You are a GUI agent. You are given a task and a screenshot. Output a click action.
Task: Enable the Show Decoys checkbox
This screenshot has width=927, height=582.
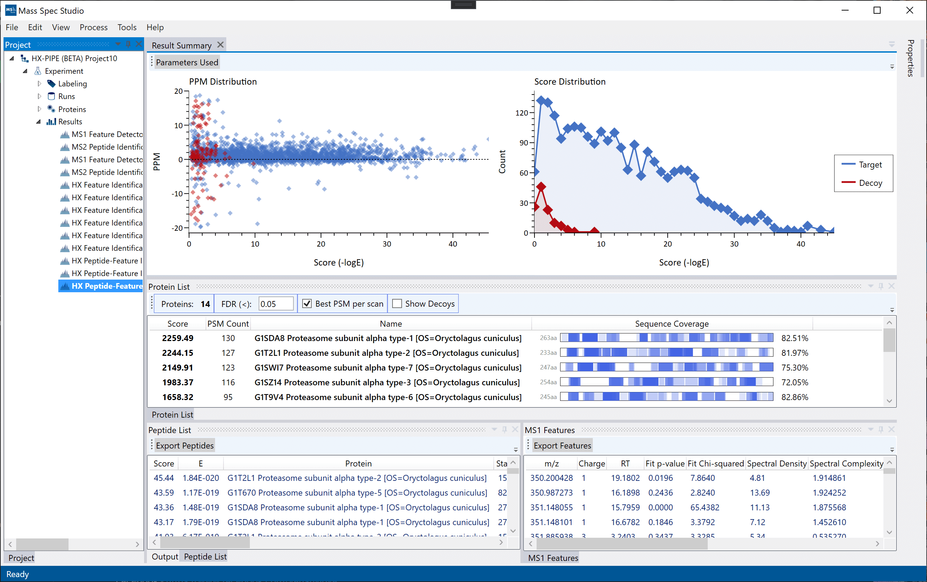point(397,303)
